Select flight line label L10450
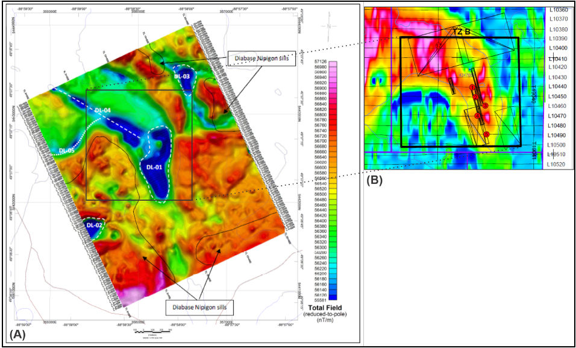This screenshot has height=348, width=576. (558, 96)
